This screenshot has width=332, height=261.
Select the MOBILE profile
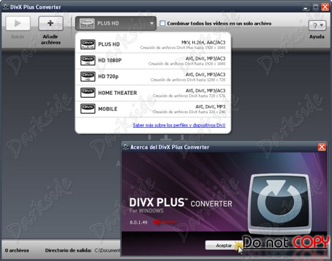point(153,109)
